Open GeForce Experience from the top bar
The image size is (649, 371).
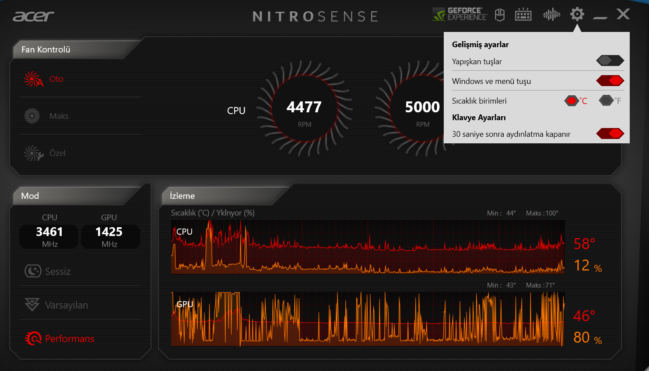pyautogui.click(x=460, y=14)
